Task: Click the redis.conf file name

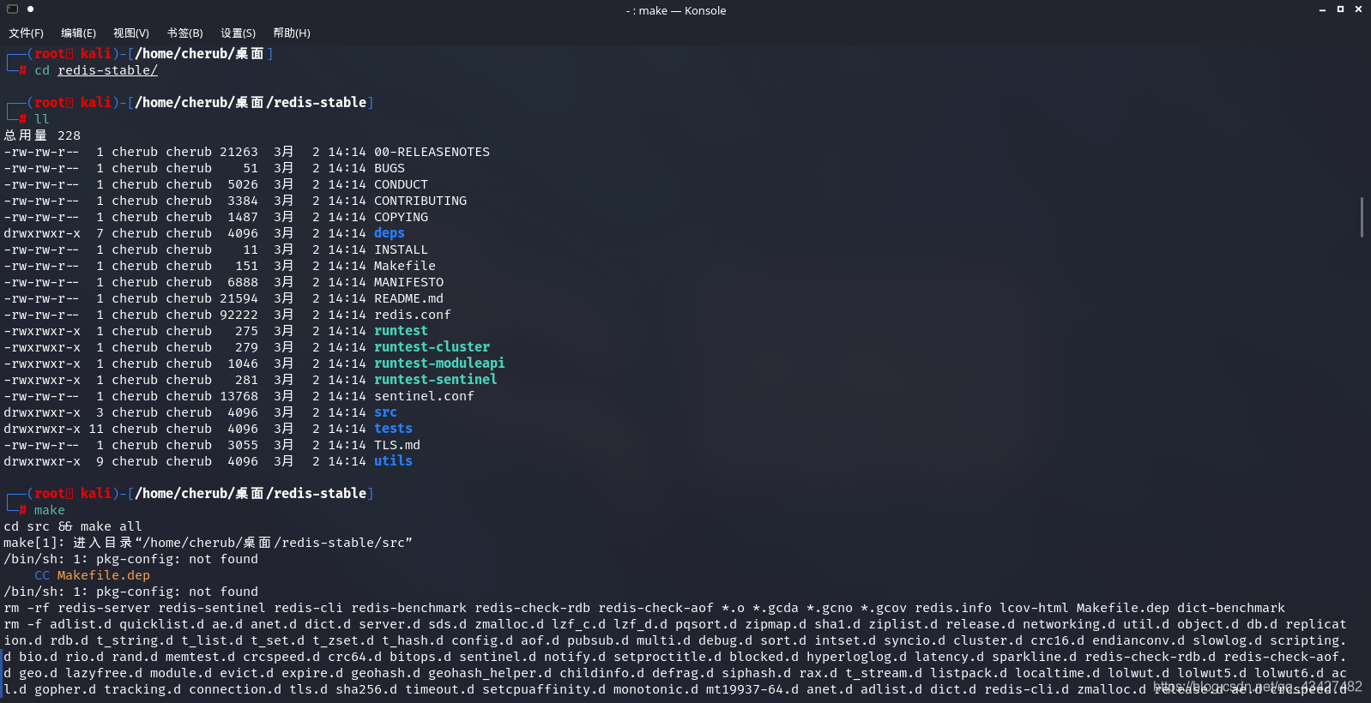Action: click(x=413, y=315)
